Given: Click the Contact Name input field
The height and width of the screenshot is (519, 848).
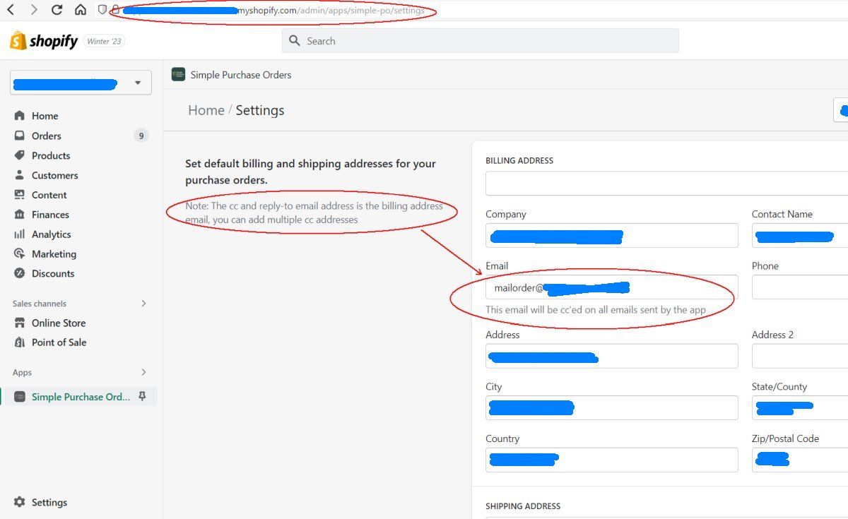Looking at the screenshot, I should click(x=800, y=235).
